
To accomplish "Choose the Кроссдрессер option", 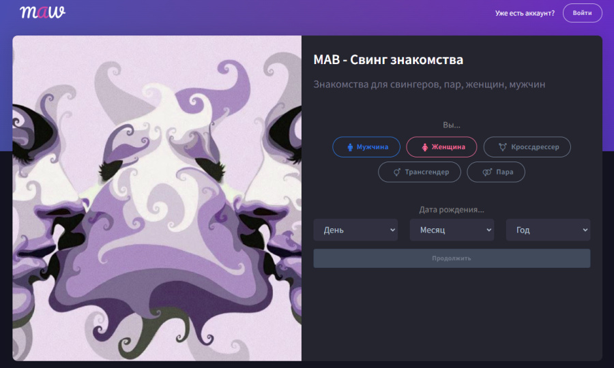I will tap(527, 147).
